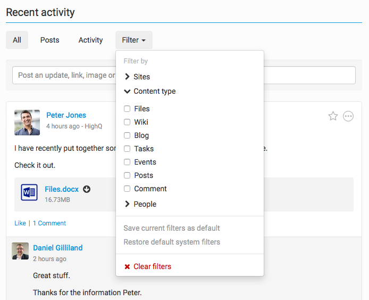Check the Events filter checkbox
The image size is (369, 300).
click(x=127, y=162)
